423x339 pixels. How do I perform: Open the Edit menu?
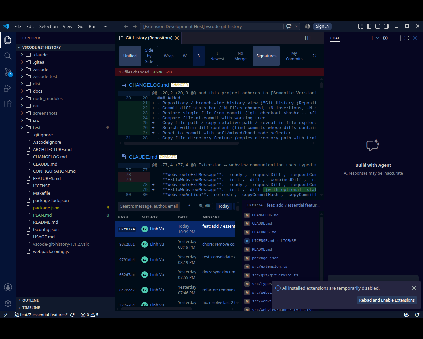pos(30,26)
